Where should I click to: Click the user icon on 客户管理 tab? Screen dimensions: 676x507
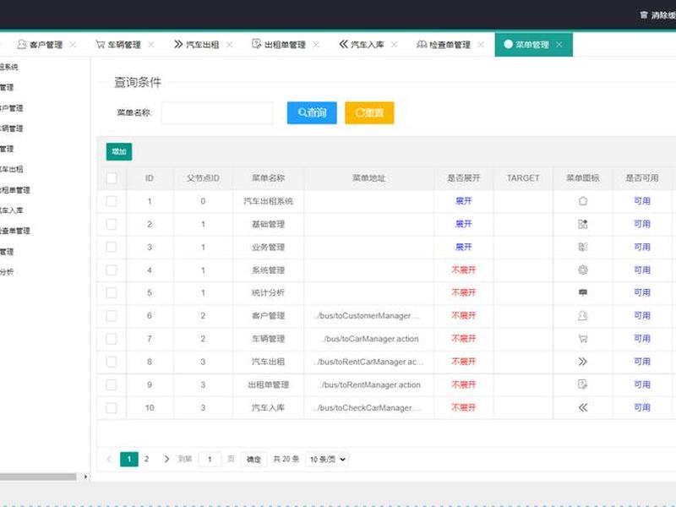pyautogui.click(x=22, y=44)
